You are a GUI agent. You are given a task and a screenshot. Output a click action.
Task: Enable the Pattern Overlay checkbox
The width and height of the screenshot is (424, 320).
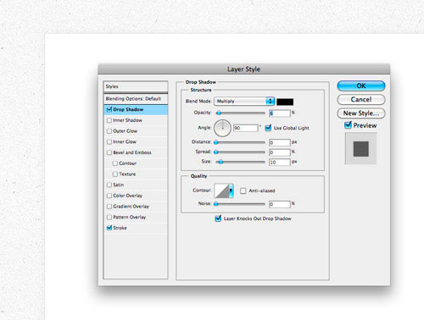click(x=109, y=217)
